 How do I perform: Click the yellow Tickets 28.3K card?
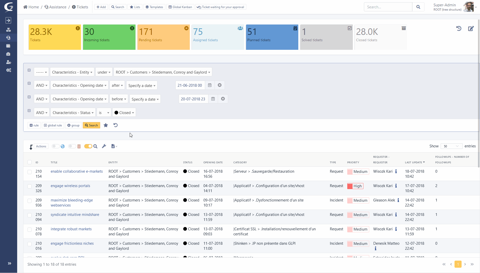tap(55, 37)
